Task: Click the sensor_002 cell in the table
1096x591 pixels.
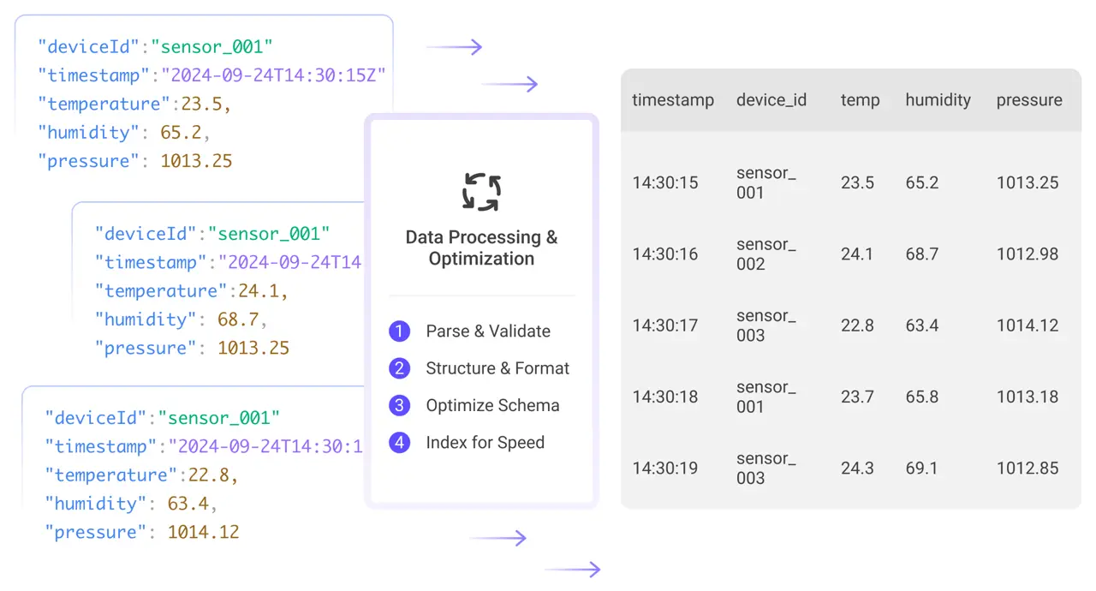Action: (x=765, y=254)
